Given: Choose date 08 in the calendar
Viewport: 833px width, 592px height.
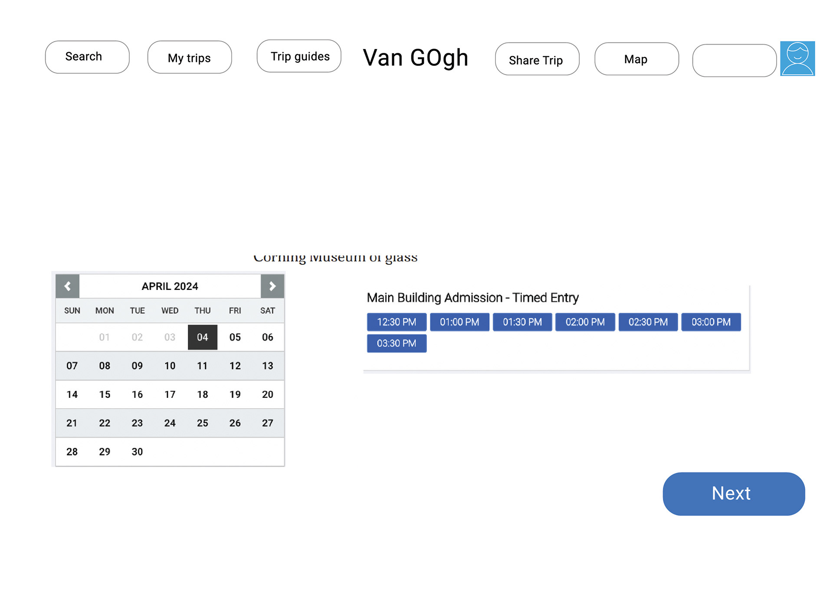Looking at the screenshot, I should 105,366.
